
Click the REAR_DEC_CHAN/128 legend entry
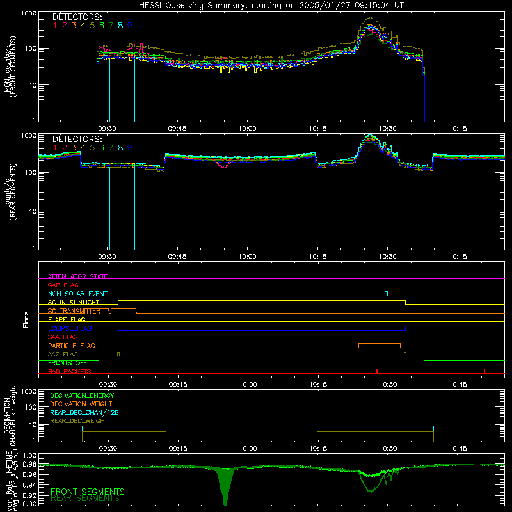84,412
